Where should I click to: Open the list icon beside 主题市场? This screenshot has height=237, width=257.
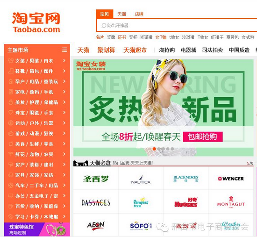[x=64, y=50]
